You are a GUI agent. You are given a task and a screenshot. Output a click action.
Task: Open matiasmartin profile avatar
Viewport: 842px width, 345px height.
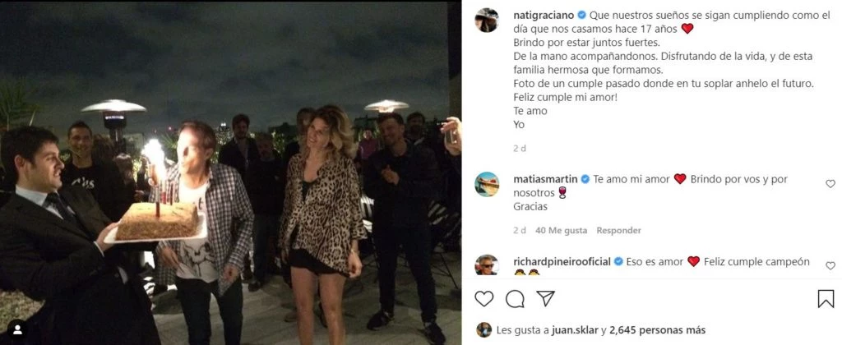point(487,184)
